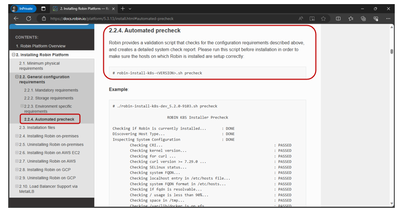
Task: Open the tab actions menu icon
Action: tap(43, 9)
